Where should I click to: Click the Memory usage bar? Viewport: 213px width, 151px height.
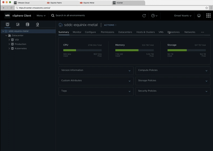134,50
